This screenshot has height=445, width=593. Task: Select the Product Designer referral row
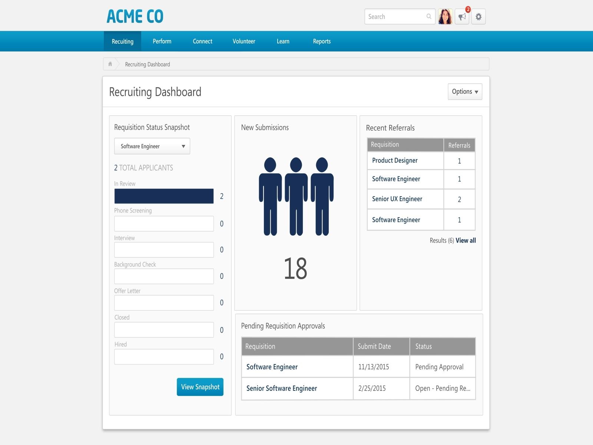tap(395, 161)
